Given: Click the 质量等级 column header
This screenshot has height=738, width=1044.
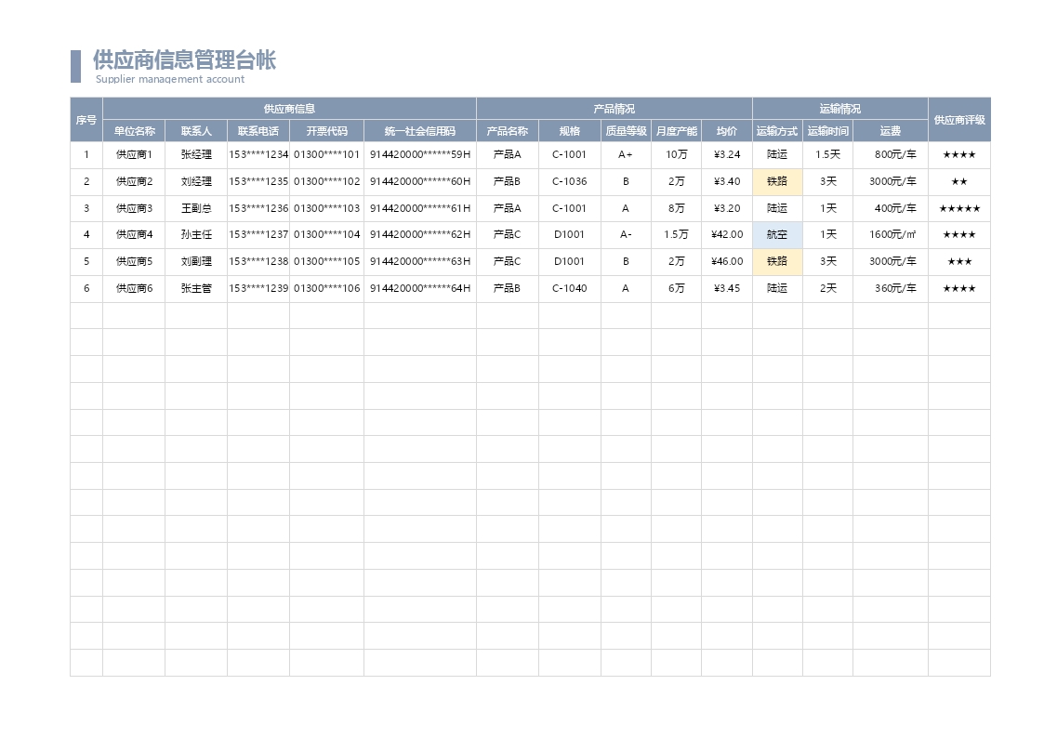Looking at the screenshot, I should tap(626, 131).
